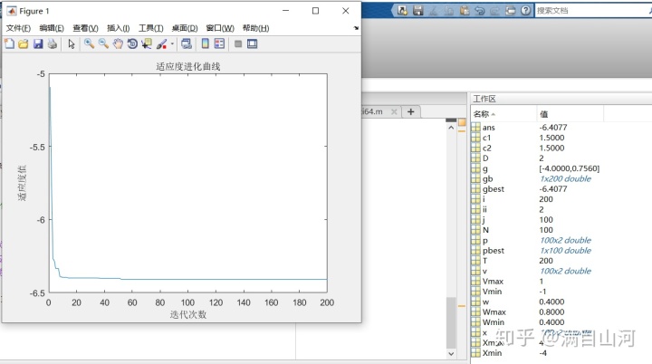Viewport: 652px width, 364px height.
Task: Click dock figure arrow at menu bar end
Action: pyautogui.click(x=356, y=28)
